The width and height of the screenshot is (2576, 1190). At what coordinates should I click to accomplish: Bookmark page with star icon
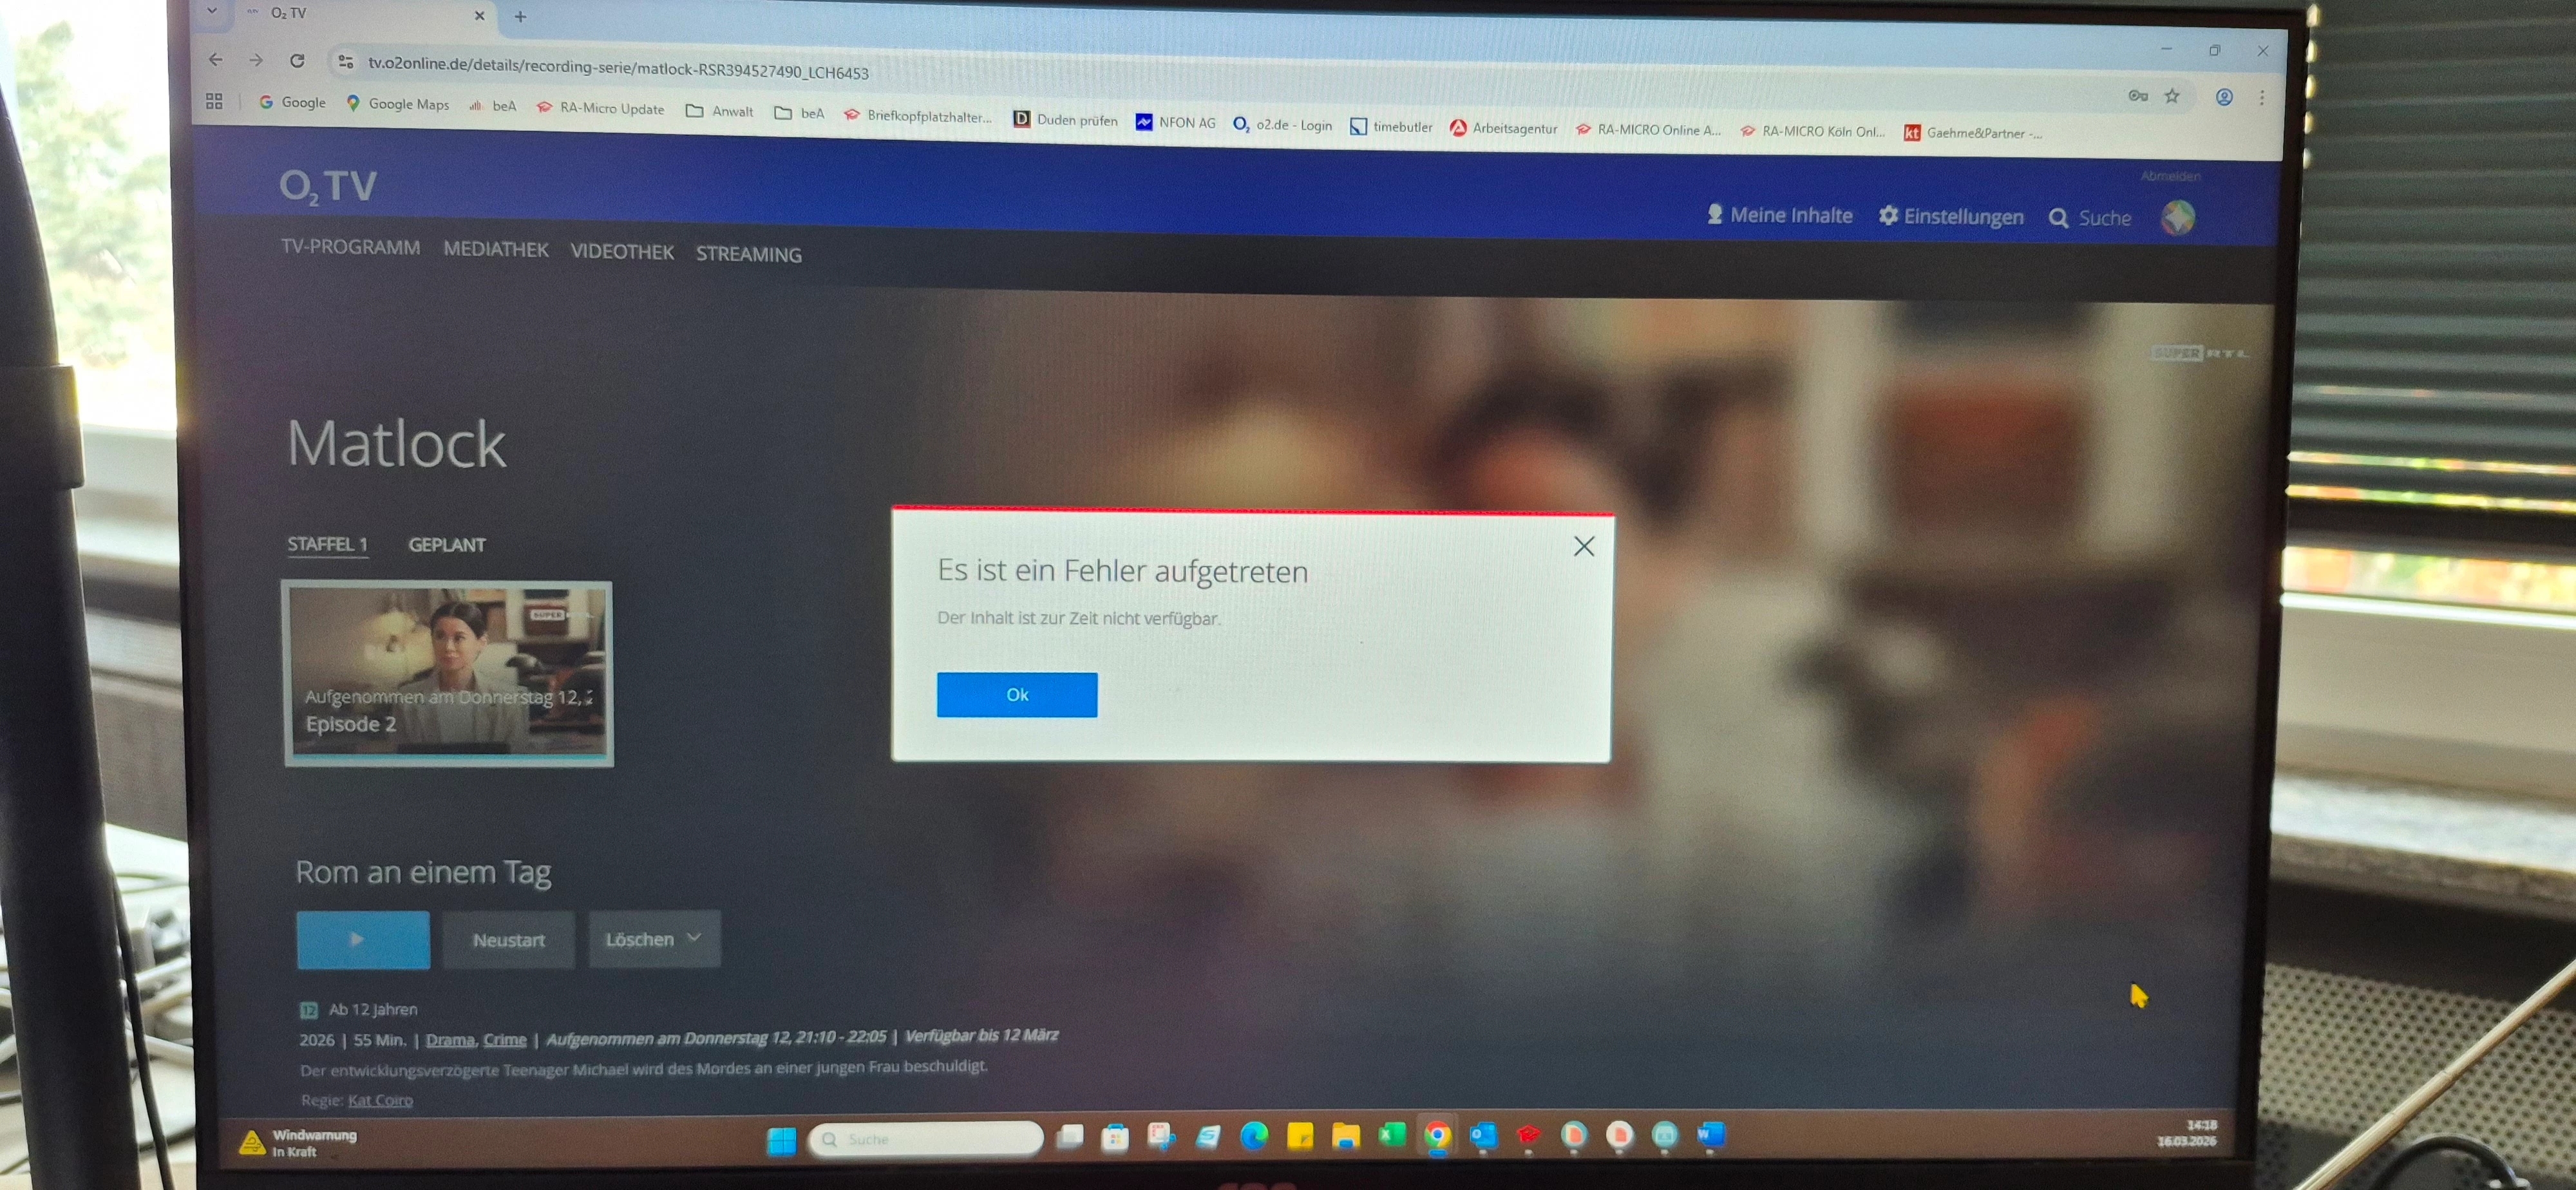(2171, 97)
